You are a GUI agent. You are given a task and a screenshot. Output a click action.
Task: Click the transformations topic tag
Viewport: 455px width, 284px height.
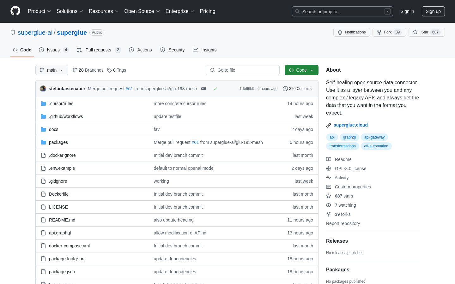pos(343,146)
